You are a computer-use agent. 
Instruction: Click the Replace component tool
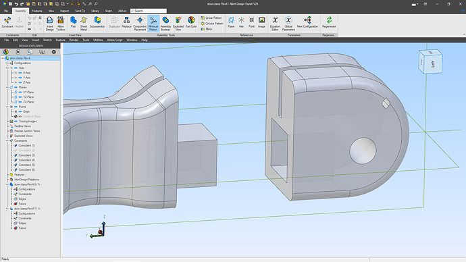pyautogui.click(x=126, y=22)
